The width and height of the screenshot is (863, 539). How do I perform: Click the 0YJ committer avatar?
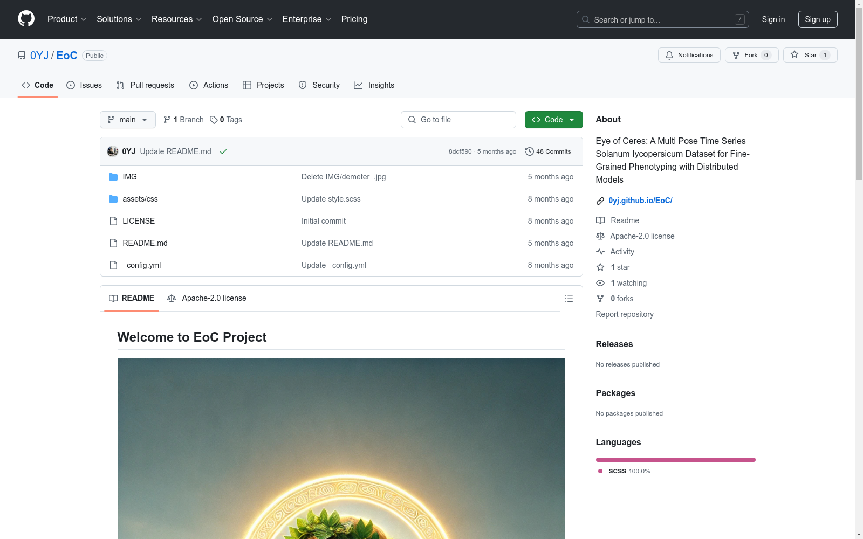[x=113, y=151]
